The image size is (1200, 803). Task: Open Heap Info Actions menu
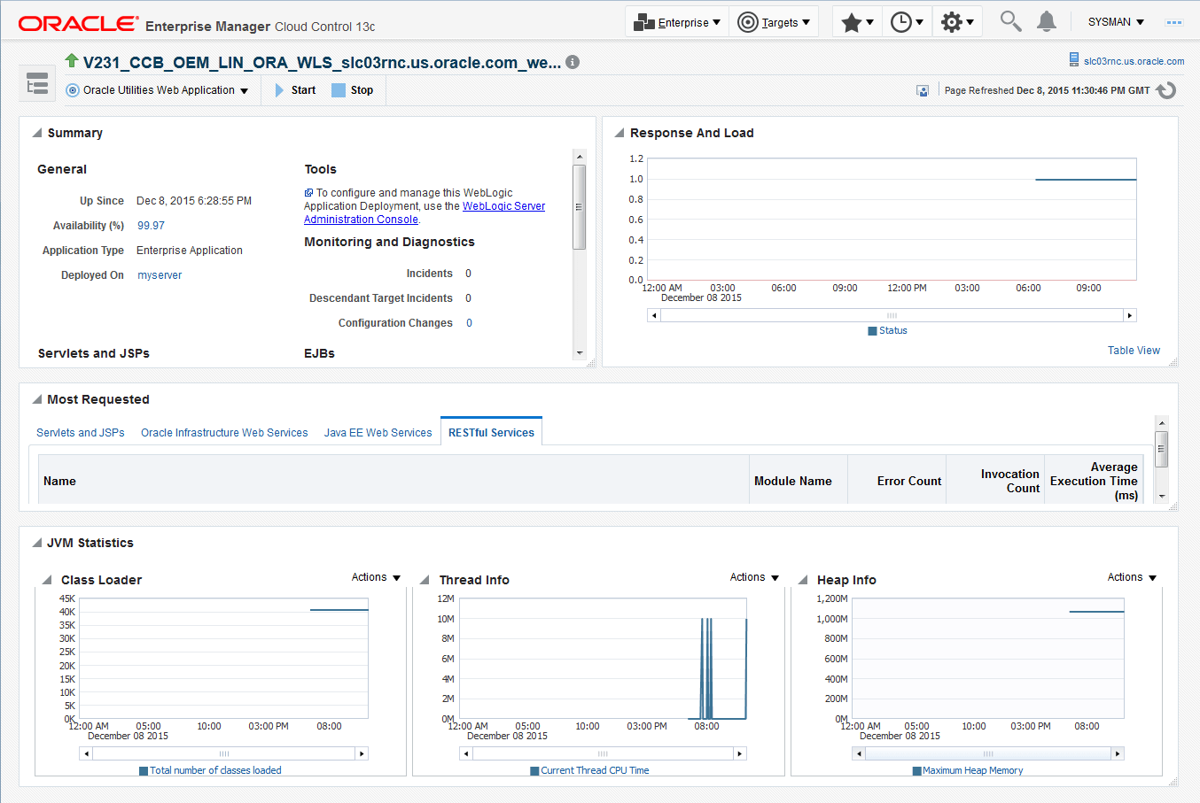point(1132,577)
